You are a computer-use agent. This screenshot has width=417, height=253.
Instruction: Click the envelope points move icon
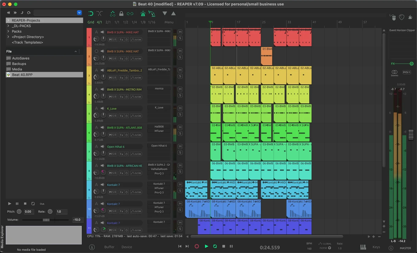point(113,13)
